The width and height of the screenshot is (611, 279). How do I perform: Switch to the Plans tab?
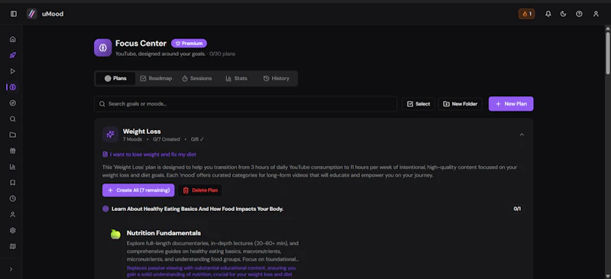(x=115, y=79)
